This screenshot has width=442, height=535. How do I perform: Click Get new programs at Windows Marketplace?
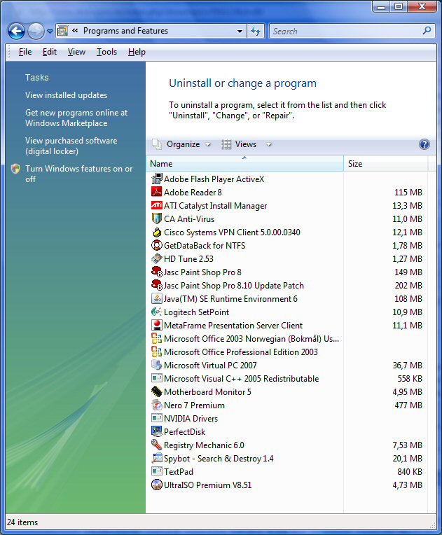(76, 118)
